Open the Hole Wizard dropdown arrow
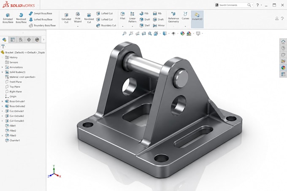The width and height of the screenshot is (287, 191). pyautogui.click(x=78, y=26)
